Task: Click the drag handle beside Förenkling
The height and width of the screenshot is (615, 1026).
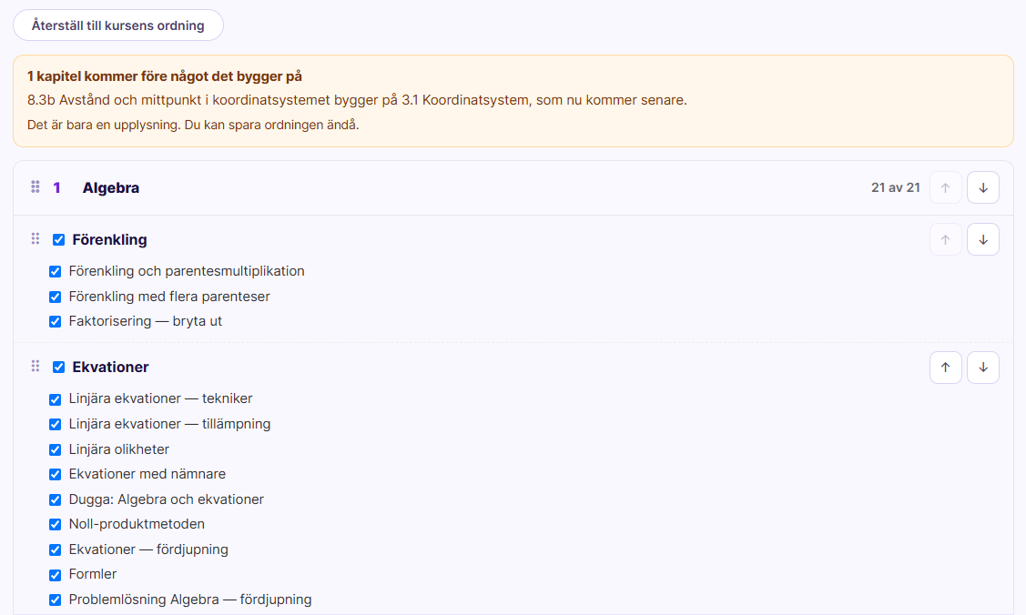Action: click(x=36, y=238)
